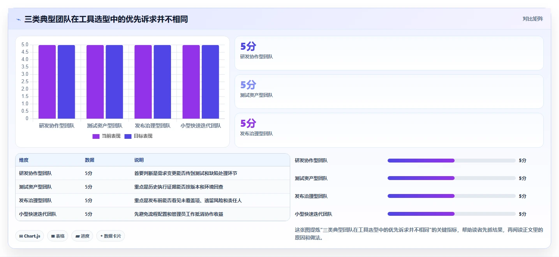Toggle 当前表现 legend entry in chart
Viewport: 559px width, 257px height.
pos(106,136)
